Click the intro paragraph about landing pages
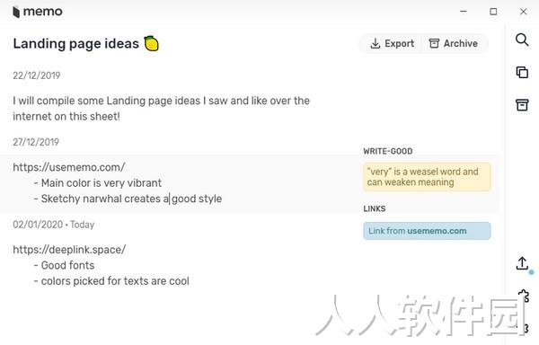The image size is (539, 345). click(x=161, y=109)
